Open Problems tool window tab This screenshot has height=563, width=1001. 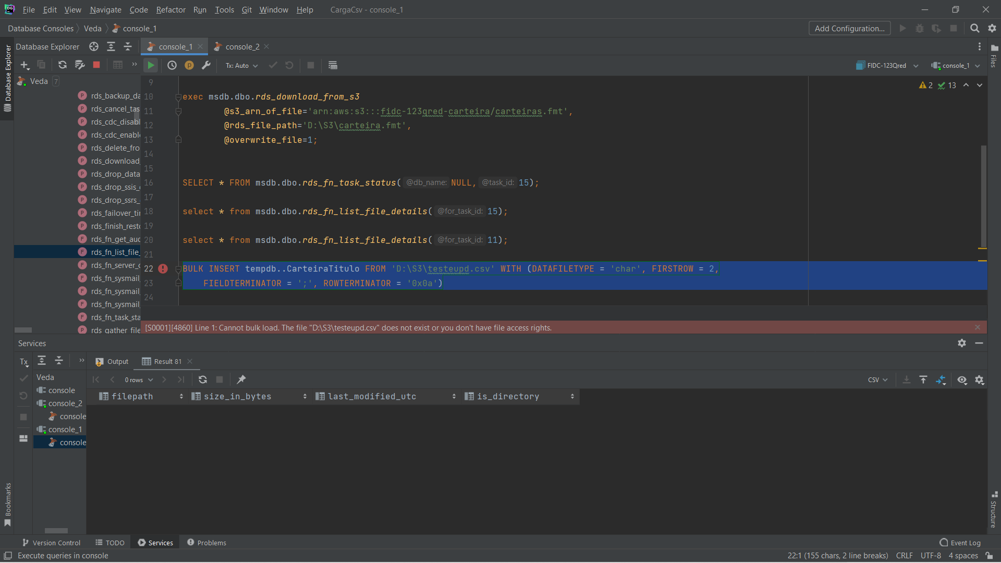206,543
